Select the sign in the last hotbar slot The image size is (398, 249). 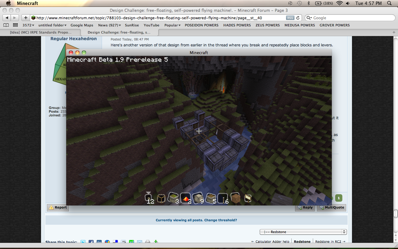(x=248, y=198)
